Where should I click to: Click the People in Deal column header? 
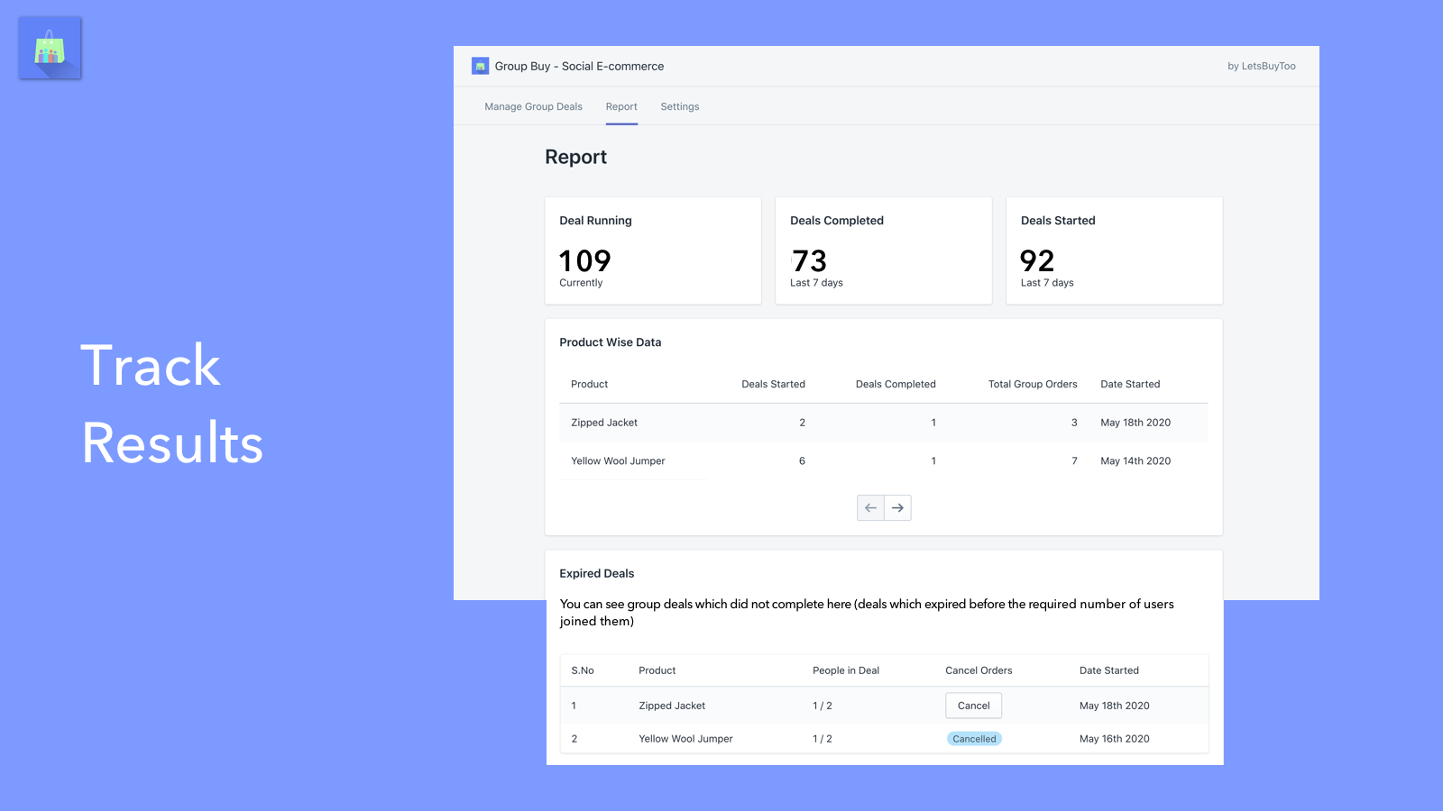pos(845,670)
